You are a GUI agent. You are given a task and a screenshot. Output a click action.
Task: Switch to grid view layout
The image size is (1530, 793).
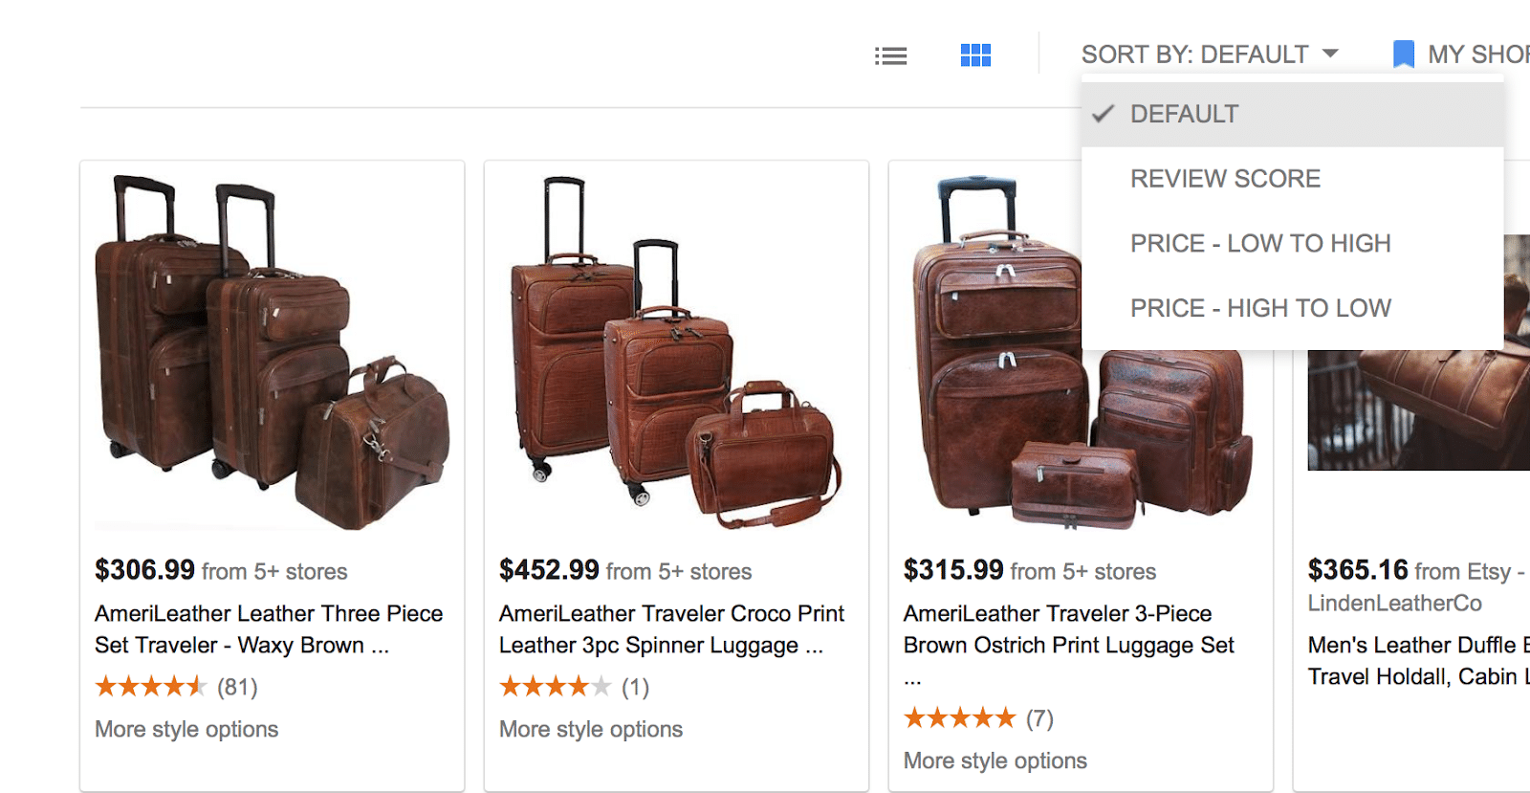pos(974,55)
